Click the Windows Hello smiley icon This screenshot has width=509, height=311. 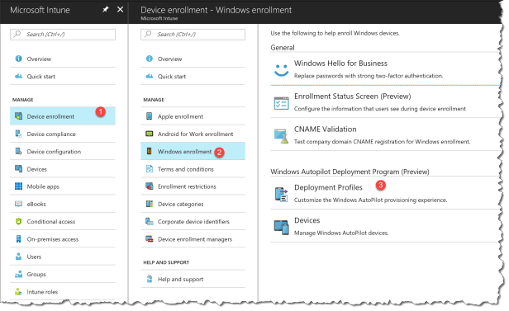click(281, 70)
